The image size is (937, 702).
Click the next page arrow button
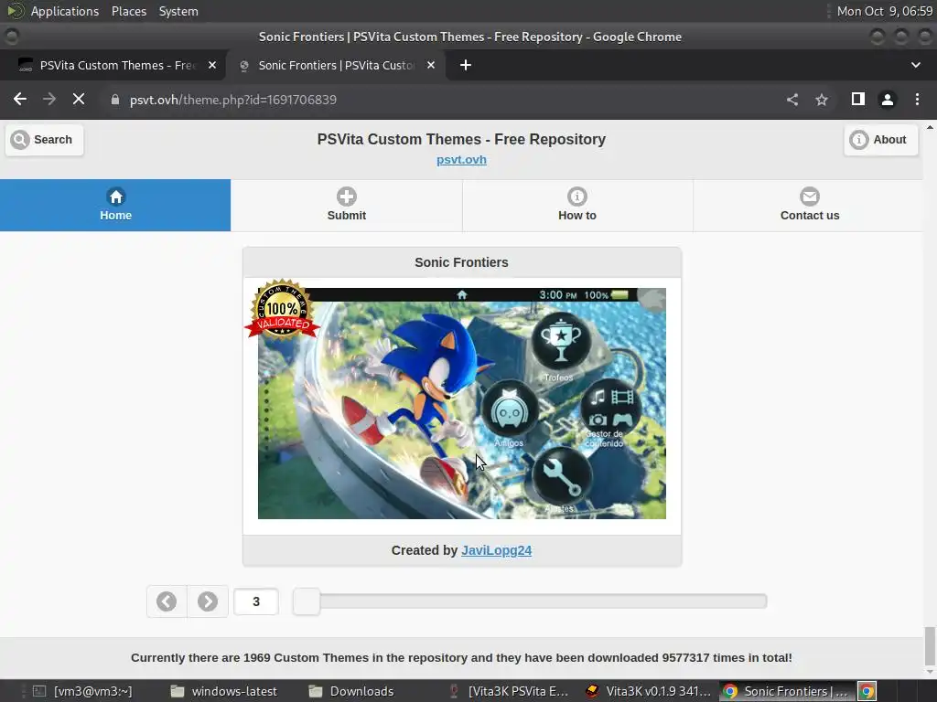pos(208,601)
